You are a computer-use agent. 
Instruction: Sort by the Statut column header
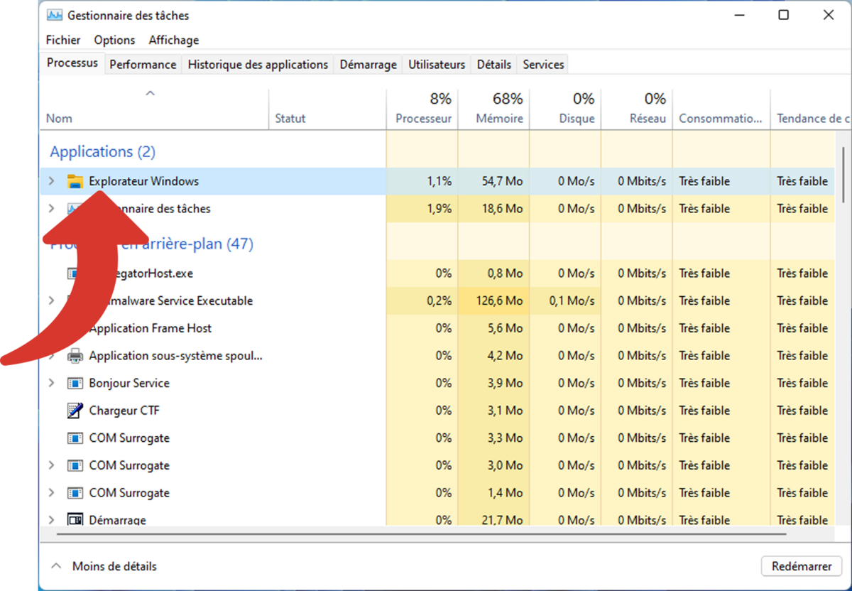point(327,109)
